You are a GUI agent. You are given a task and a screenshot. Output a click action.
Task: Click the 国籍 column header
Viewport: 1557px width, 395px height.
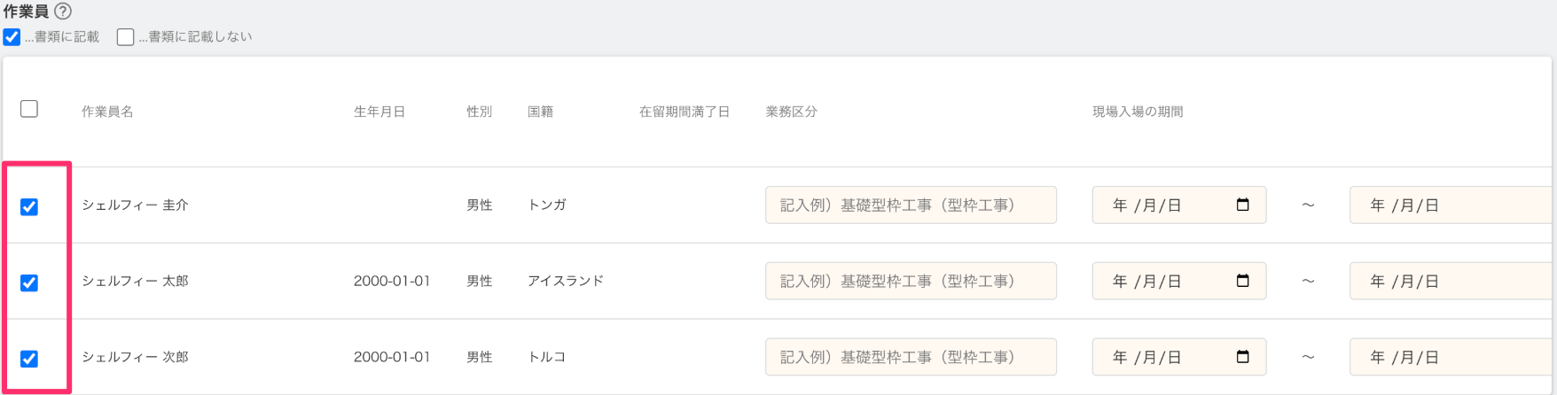pos(540,112)
